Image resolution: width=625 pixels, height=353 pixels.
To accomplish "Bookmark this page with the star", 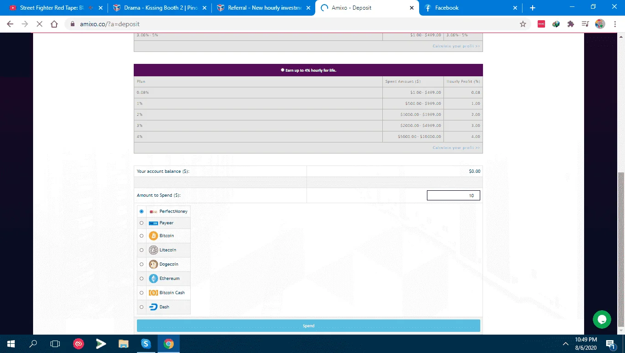I will 523,24.
